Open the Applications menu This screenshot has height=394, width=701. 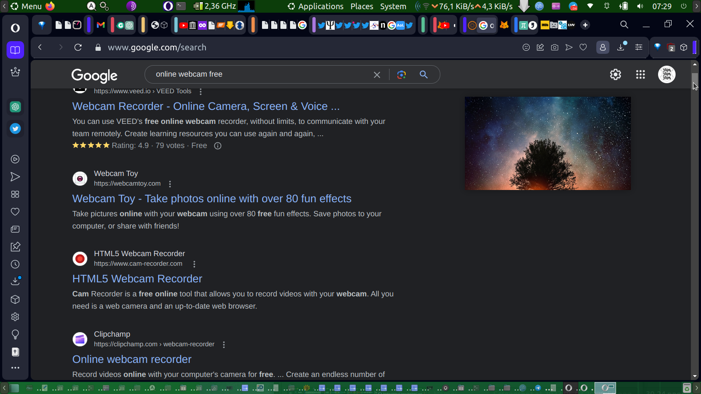(316, 6)
